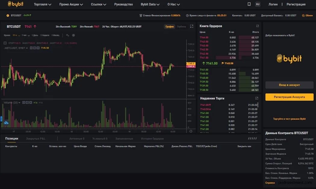Click the Вход в аккаунт button
The width and height of the screenshot is (316, 189).
pyautogui.click(x=290, y=85)
